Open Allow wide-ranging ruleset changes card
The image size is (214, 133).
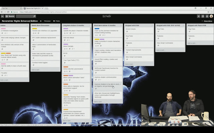point(14,39)
